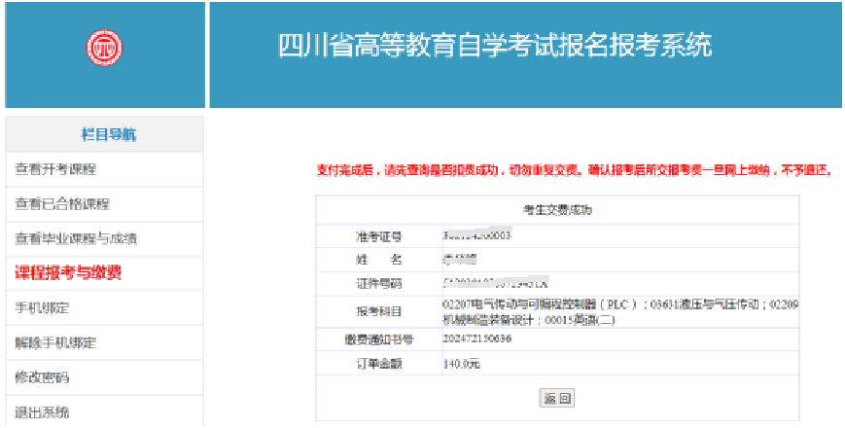This screenshot has width=845, height=428.
Task: Choose 解除手机绑定 from the sidebar
Action: point(55,343)
